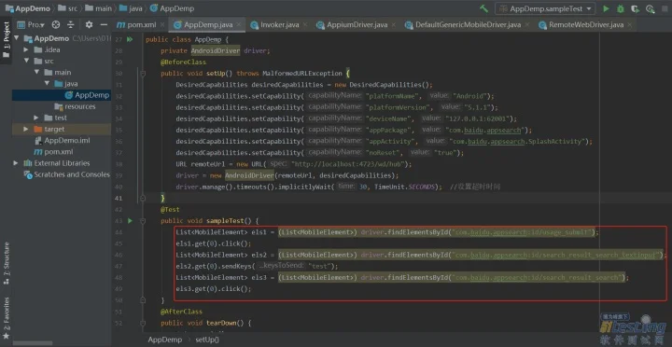Screen dimensions: 672x347
Task: Click AppDemp breadcrumb in navigation bar
Action: pyautogui.click(x=172, y=8)
